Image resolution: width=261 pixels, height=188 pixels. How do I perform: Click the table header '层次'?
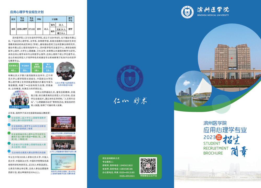pos(13,19)
